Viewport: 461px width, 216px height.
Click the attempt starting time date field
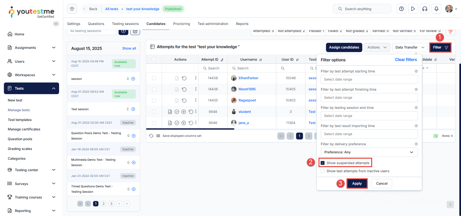coord(369,80)
